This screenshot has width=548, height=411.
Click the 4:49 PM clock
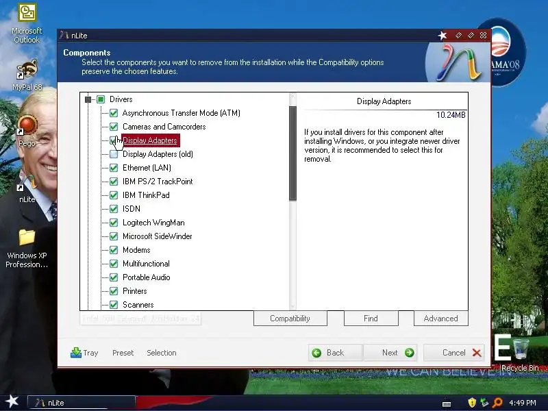coord(522,403)
